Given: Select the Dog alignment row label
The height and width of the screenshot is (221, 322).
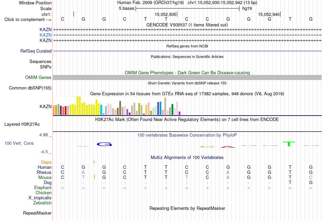Looking at the screenshot, I should [x=47, y=183].
